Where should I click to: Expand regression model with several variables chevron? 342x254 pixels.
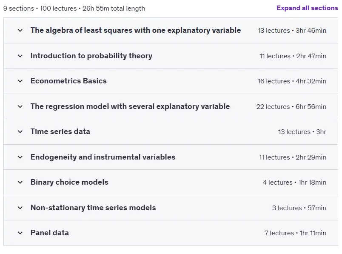tap(20, 106)
